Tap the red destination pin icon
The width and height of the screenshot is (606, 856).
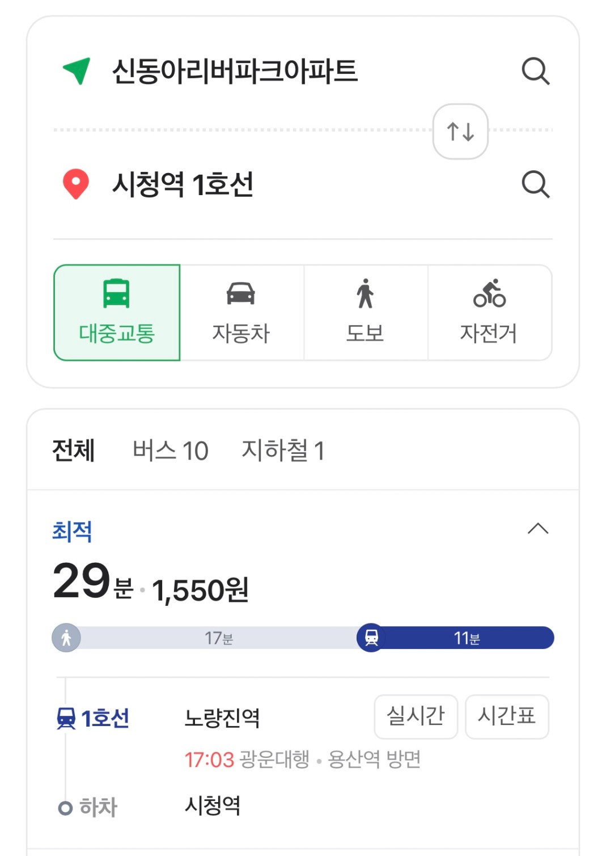click(75, 184)
